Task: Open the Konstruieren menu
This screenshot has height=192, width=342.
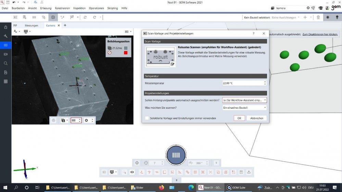Action: click(62, 8)
